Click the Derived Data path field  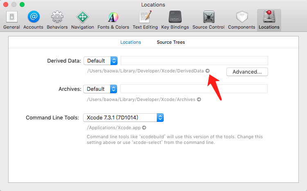coord(194,61)
